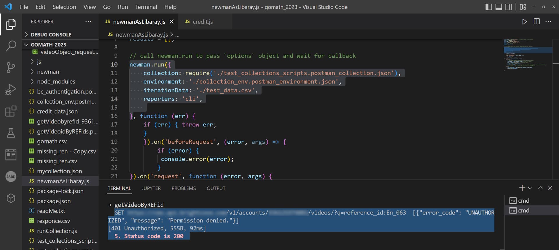Open bc_authentigation.po... file in explorer
The height and width of the screenshot is (250, 559).
click(x=60, y=91)
